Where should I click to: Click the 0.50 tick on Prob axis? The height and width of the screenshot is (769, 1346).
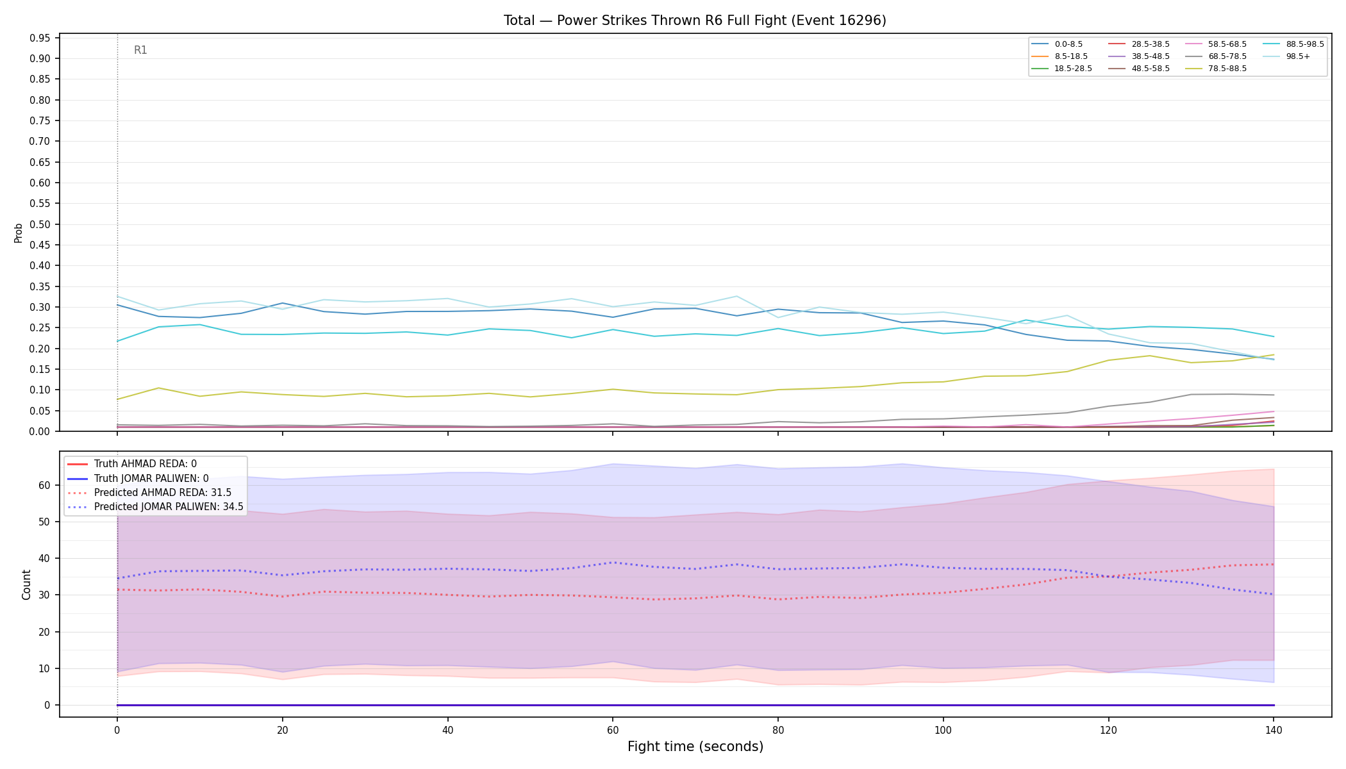click(40, 224)
